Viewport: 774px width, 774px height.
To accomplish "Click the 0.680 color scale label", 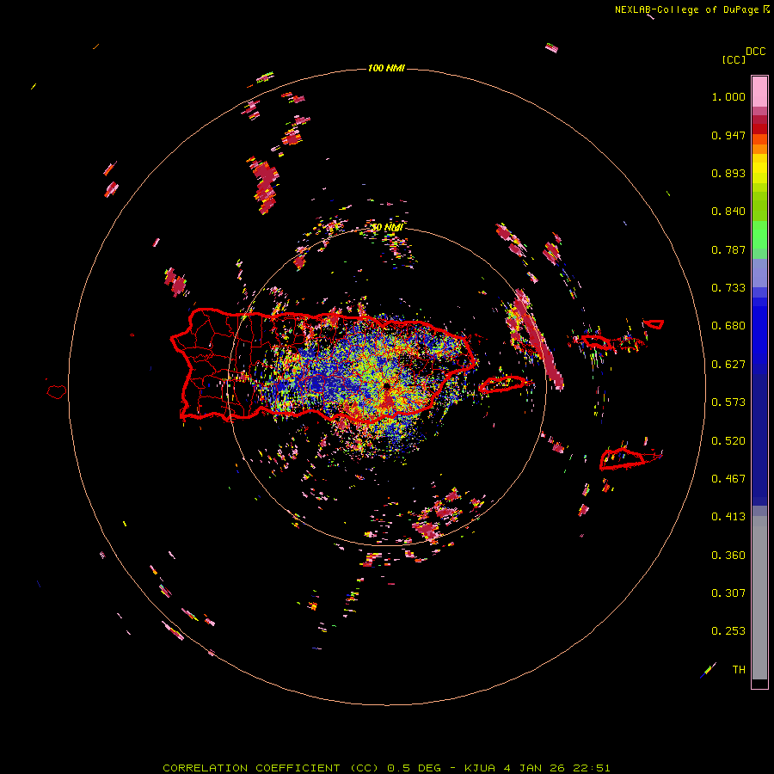I will (x=728, y=326).
